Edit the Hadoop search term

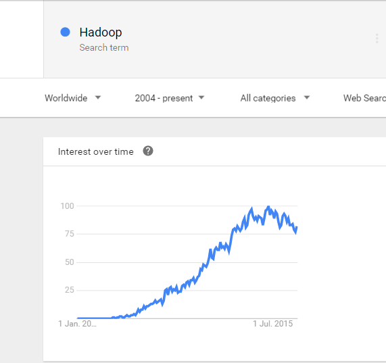click(x=101, y=32)
